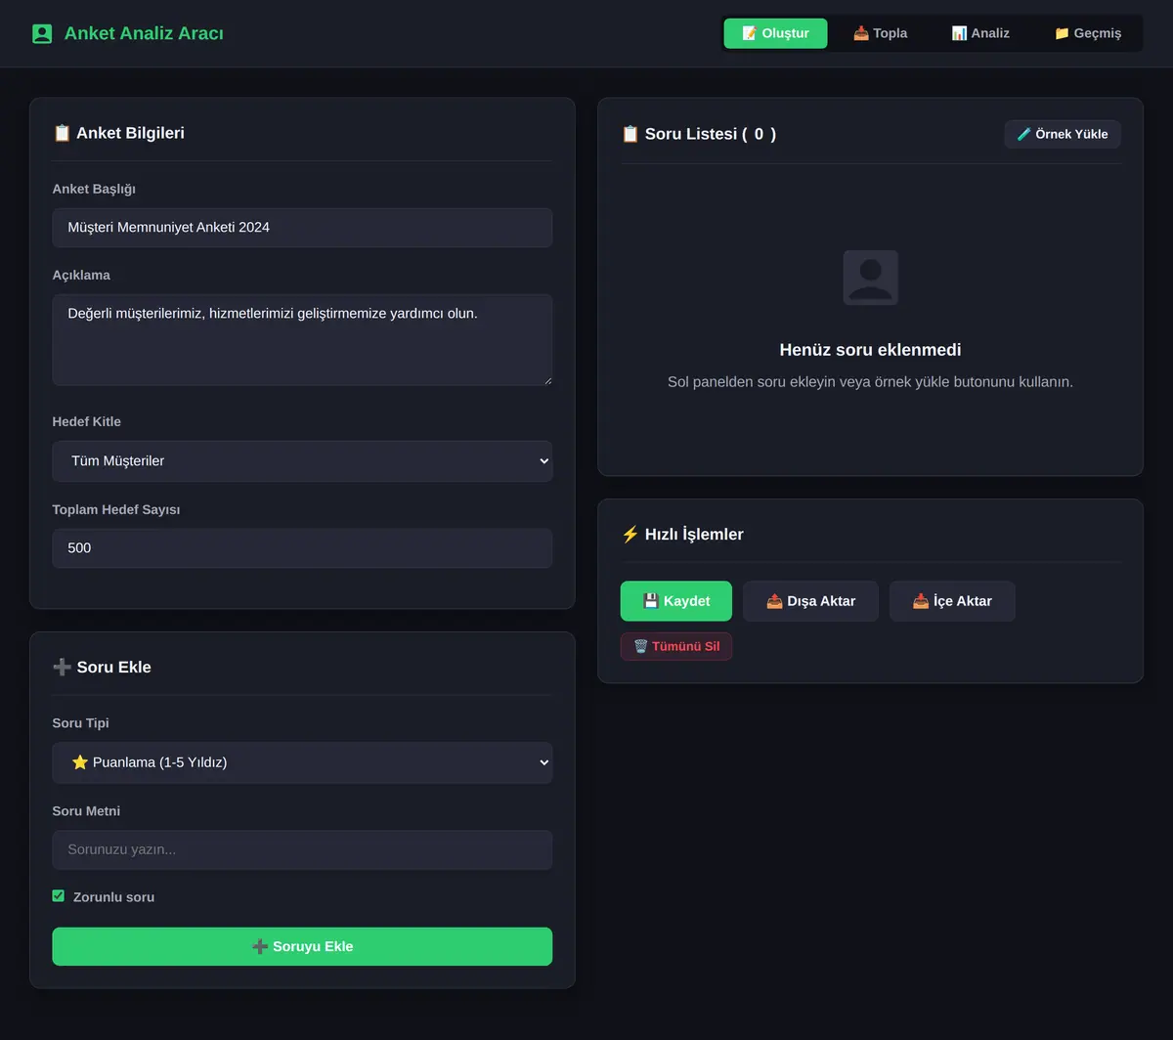This screenshot has height=1040, width=1173.
Task: Focus the Soru Metni text field
Action: click(302, 850)
